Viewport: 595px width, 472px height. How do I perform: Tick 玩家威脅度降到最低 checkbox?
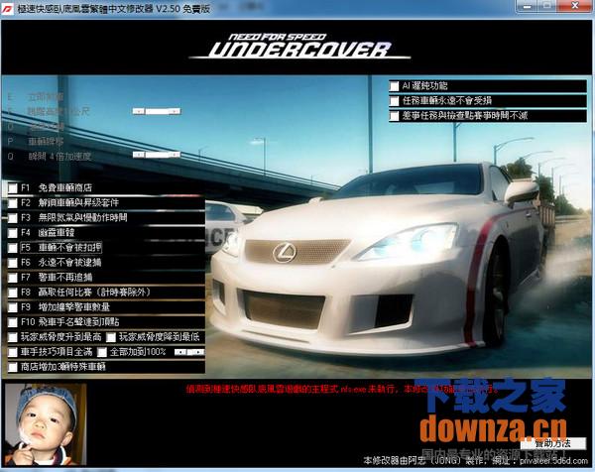coord(111,337)
